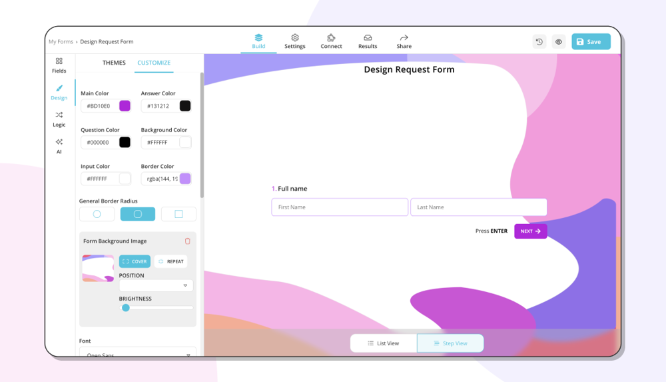The width and height of the screenshot is (666, 382).
Task: Open Answer Color black swatch
Action: click(x=184, y=106)
